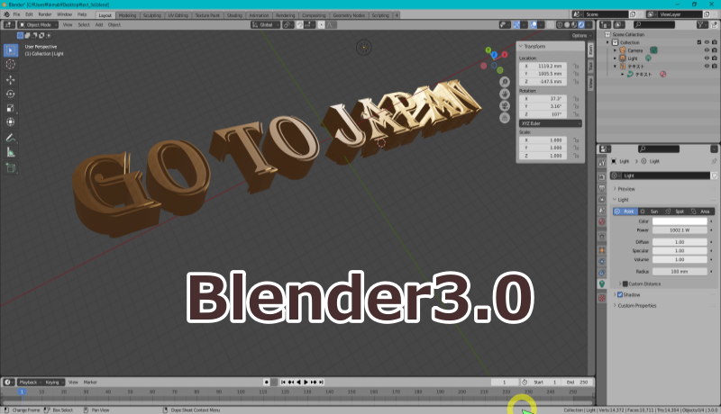Switch perspective orthographic grid icon
Image resolution: width=721 pixels, height=414 pixels.
click(505, 118)
